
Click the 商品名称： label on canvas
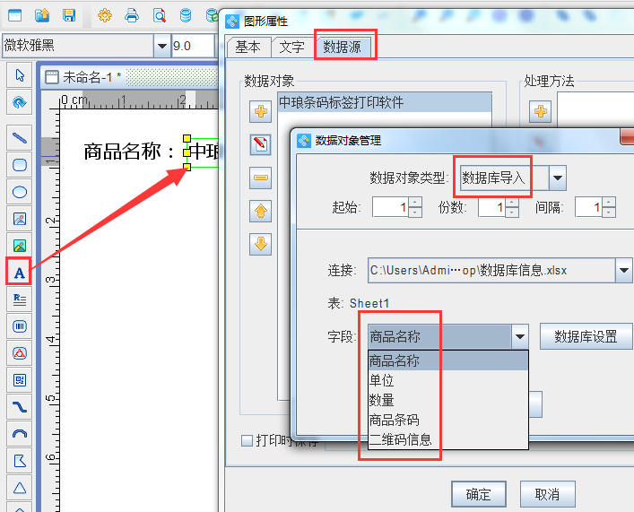129,152
